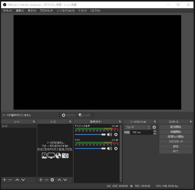Click the 300 ms duration field
This screenshot has width=195, height=190.
pos(142,132)
